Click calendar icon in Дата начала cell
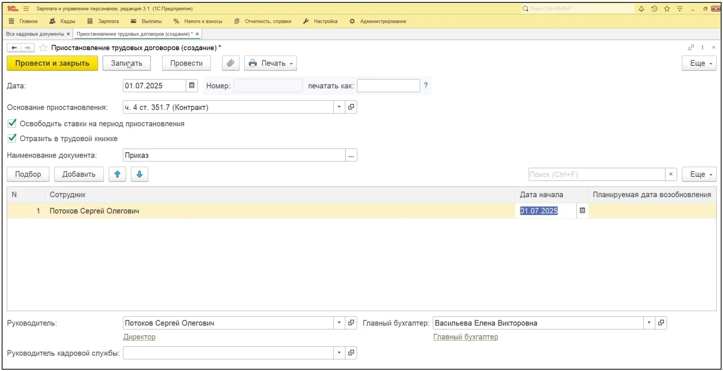This screenshot has height=371, width=723. 582,211
